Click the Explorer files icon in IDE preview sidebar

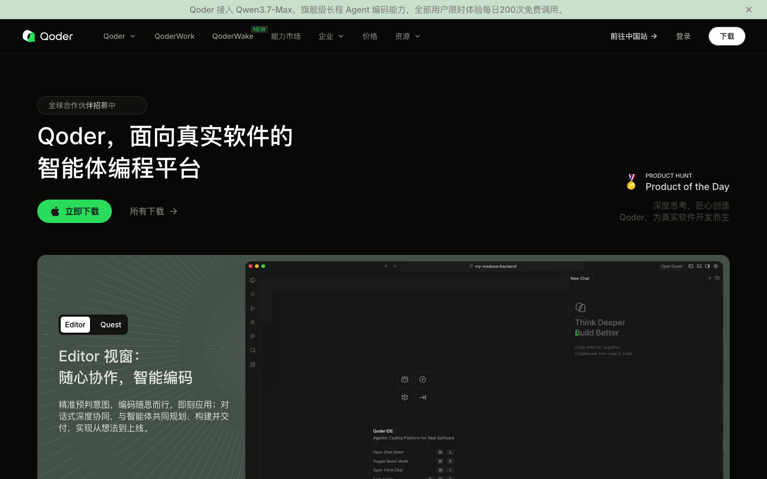point(252,280)
